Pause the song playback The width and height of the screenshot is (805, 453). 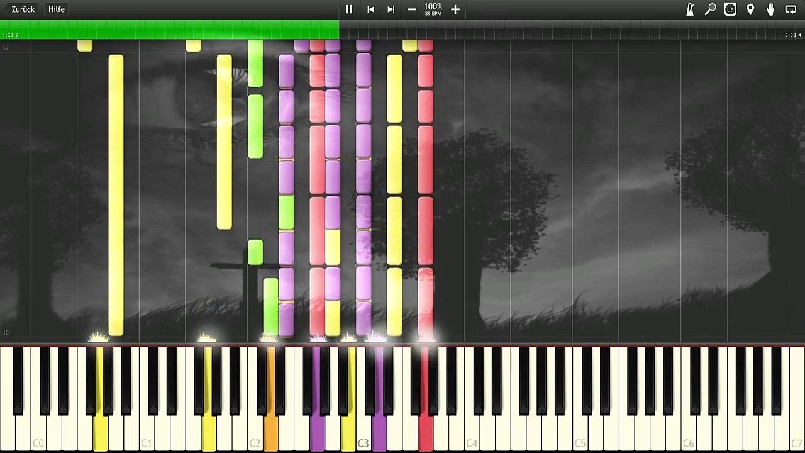click(x=349, y=9)
